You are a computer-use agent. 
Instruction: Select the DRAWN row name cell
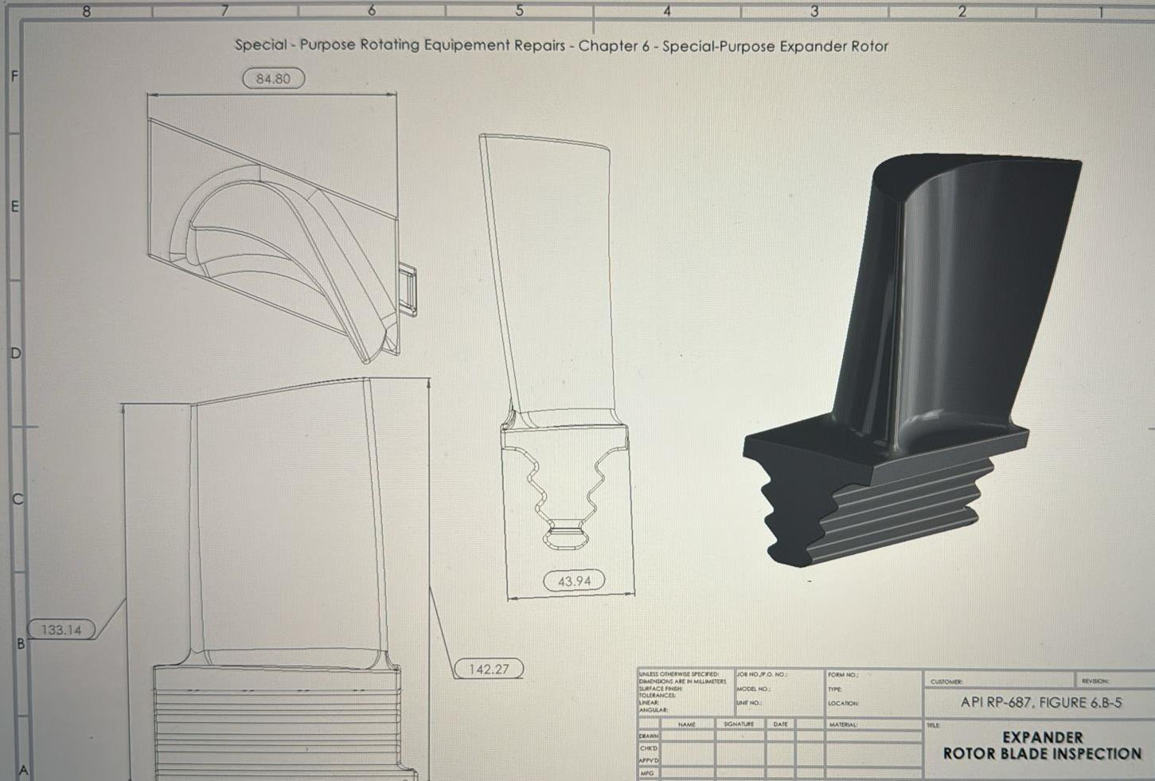(687, 736)
